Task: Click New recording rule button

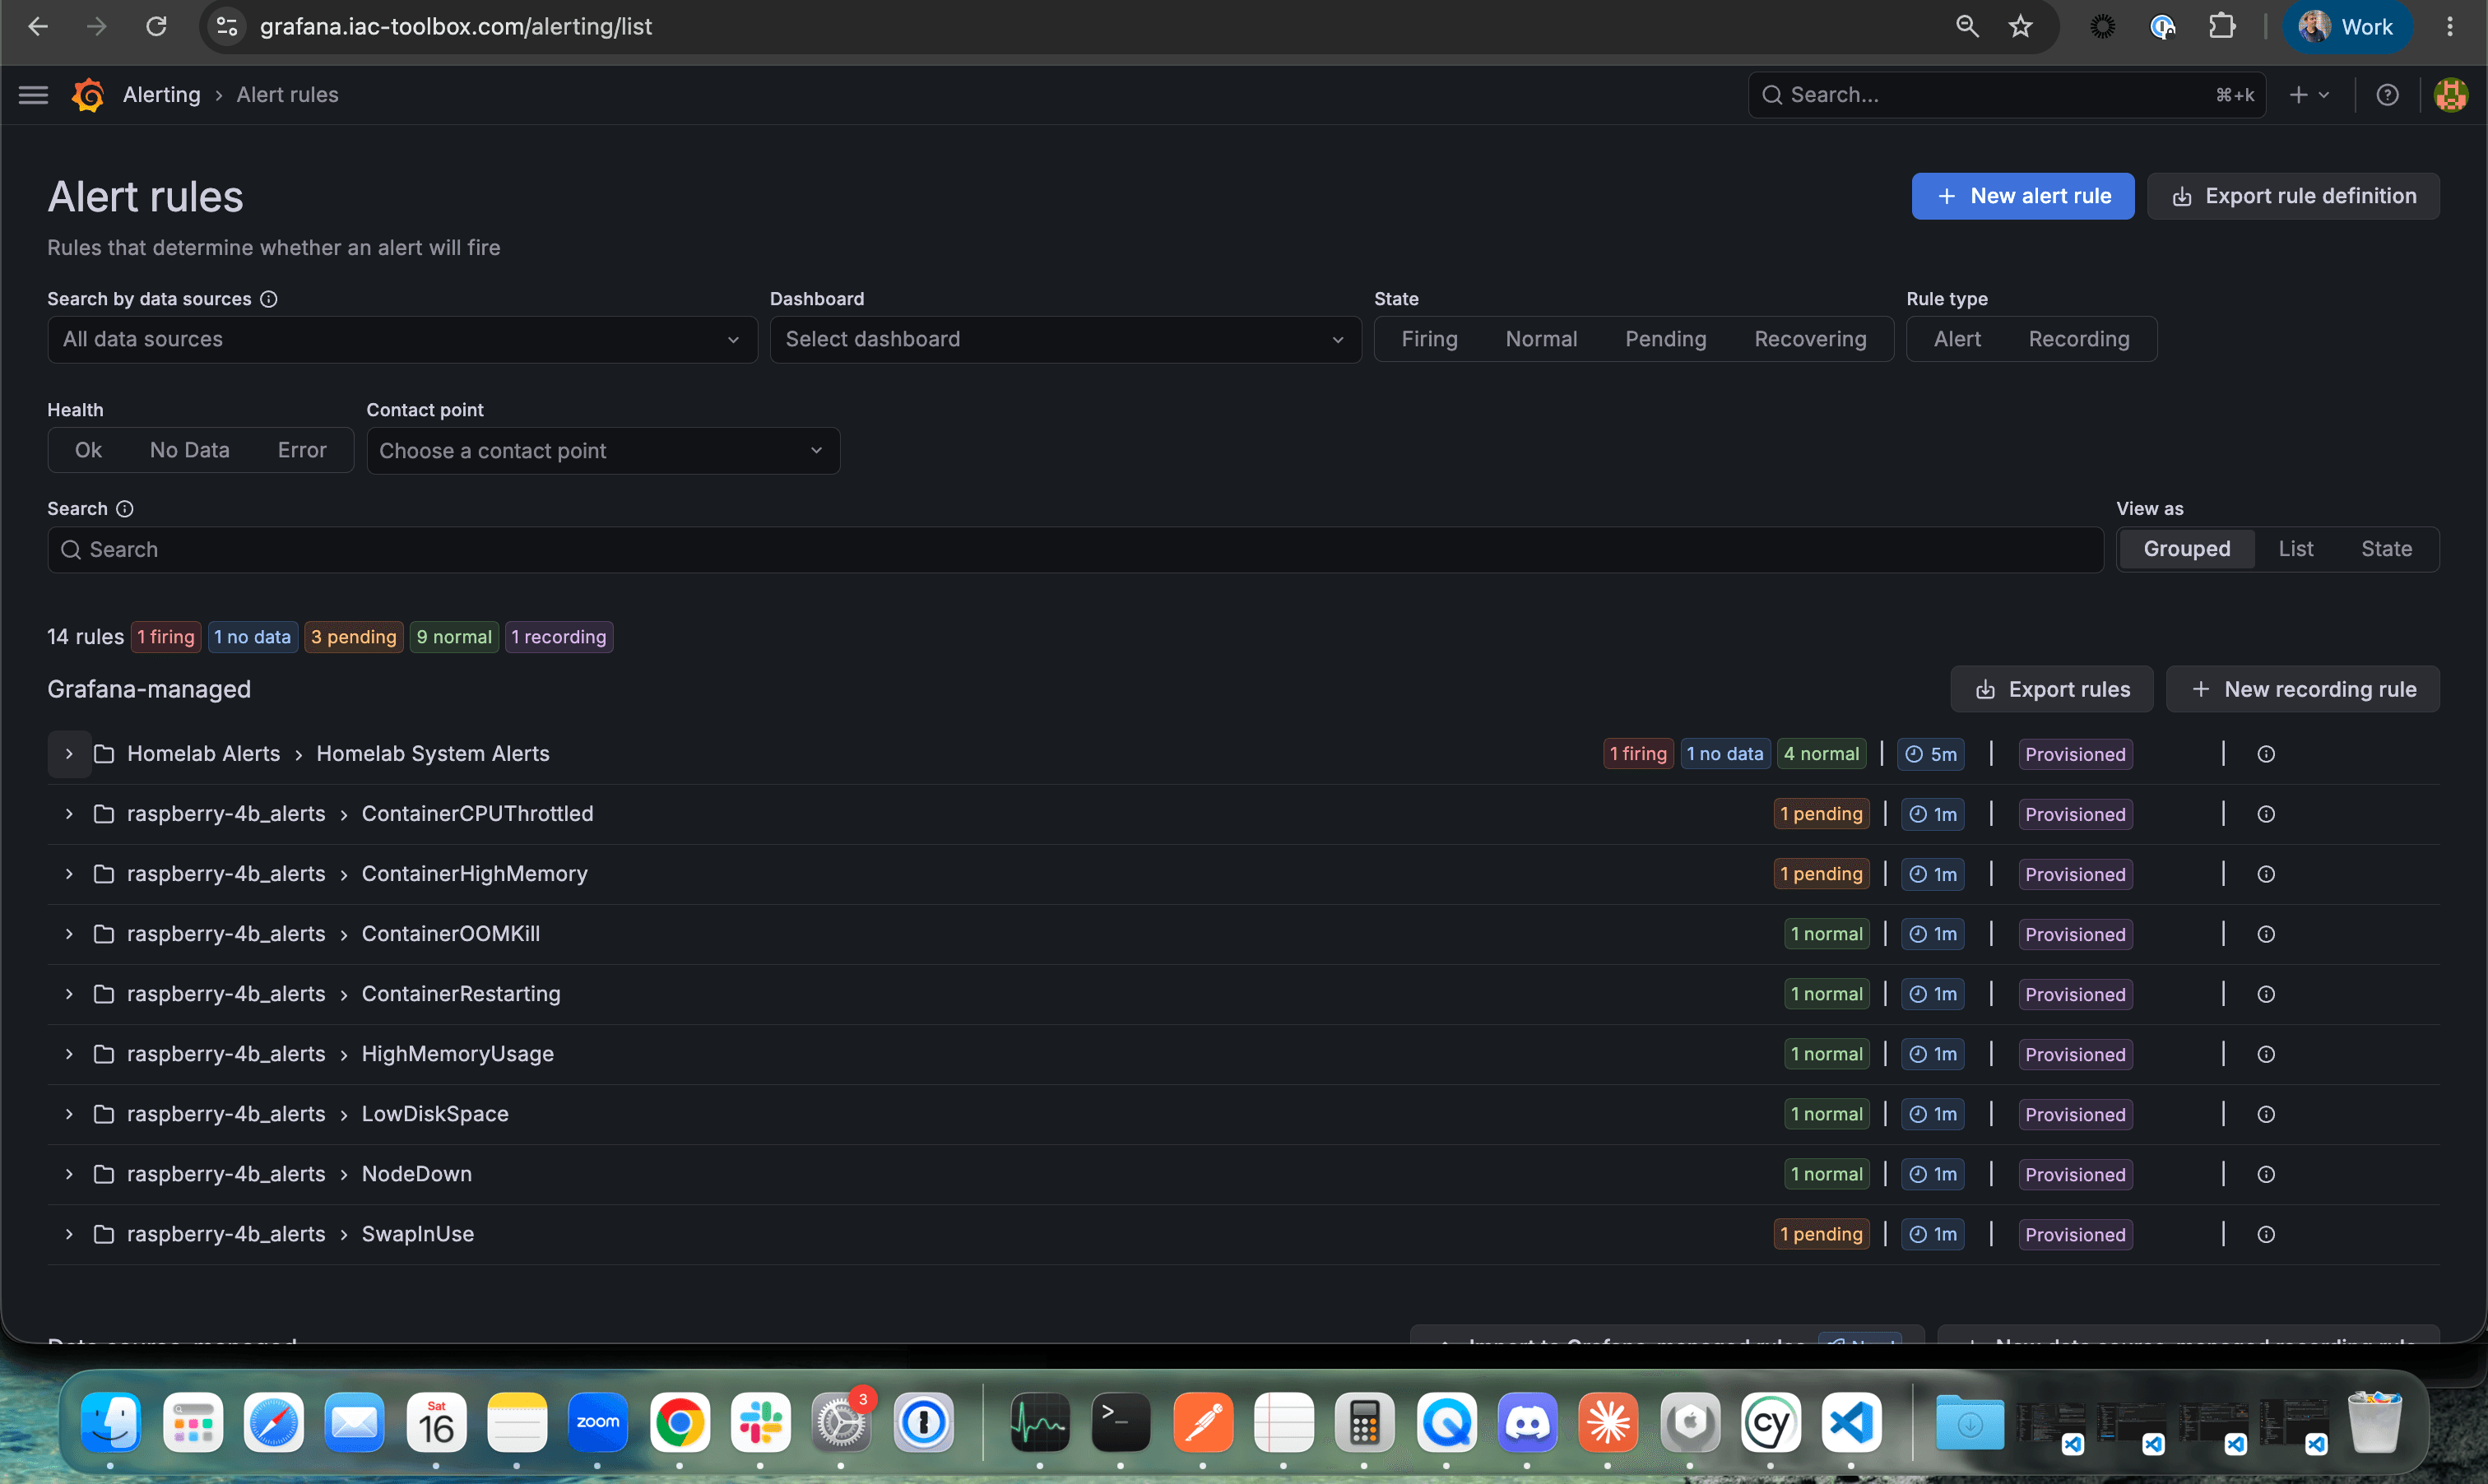Action: point(2302,689)
